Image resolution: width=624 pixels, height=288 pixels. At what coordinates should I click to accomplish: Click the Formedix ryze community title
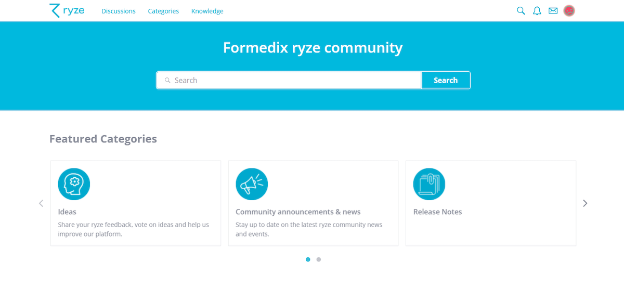pyautogui.click(x=313, y=47)
